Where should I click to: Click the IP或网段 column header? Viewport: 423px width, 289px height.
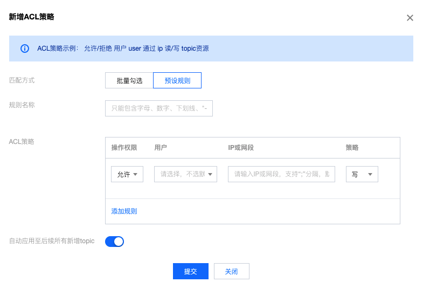coord(241,148)
